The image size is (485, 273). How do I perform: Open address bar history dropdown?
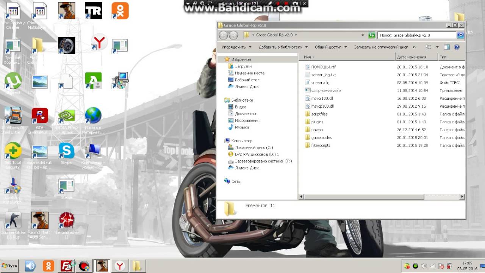point(363,35)
